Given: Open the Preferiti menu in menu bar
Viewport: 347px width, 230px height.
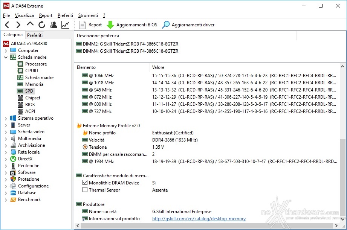Looking at the screenshot, I should (65, 15).
